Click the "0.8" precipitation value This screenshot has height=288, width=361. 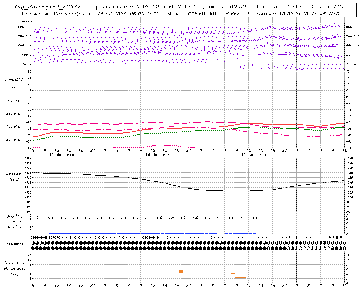171,218
